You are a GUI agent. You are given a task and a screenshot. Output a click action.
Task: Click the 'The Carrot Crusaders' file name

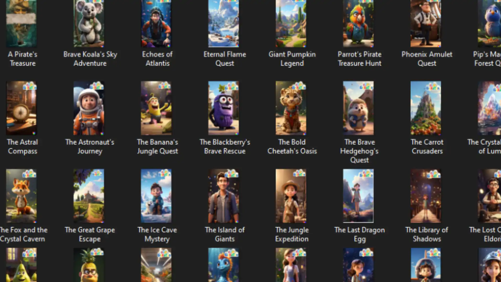pyautogui.click(x=427, y=146)
